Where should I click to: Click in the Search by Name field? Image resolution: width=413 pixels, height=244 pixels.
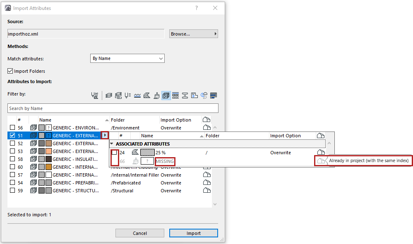pos(113,108)
